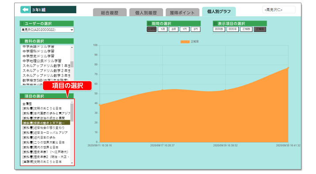Go back using the white arrow icon
Image resolution: width=316 pixels, height=174 pixels.
tap(25, 10)
